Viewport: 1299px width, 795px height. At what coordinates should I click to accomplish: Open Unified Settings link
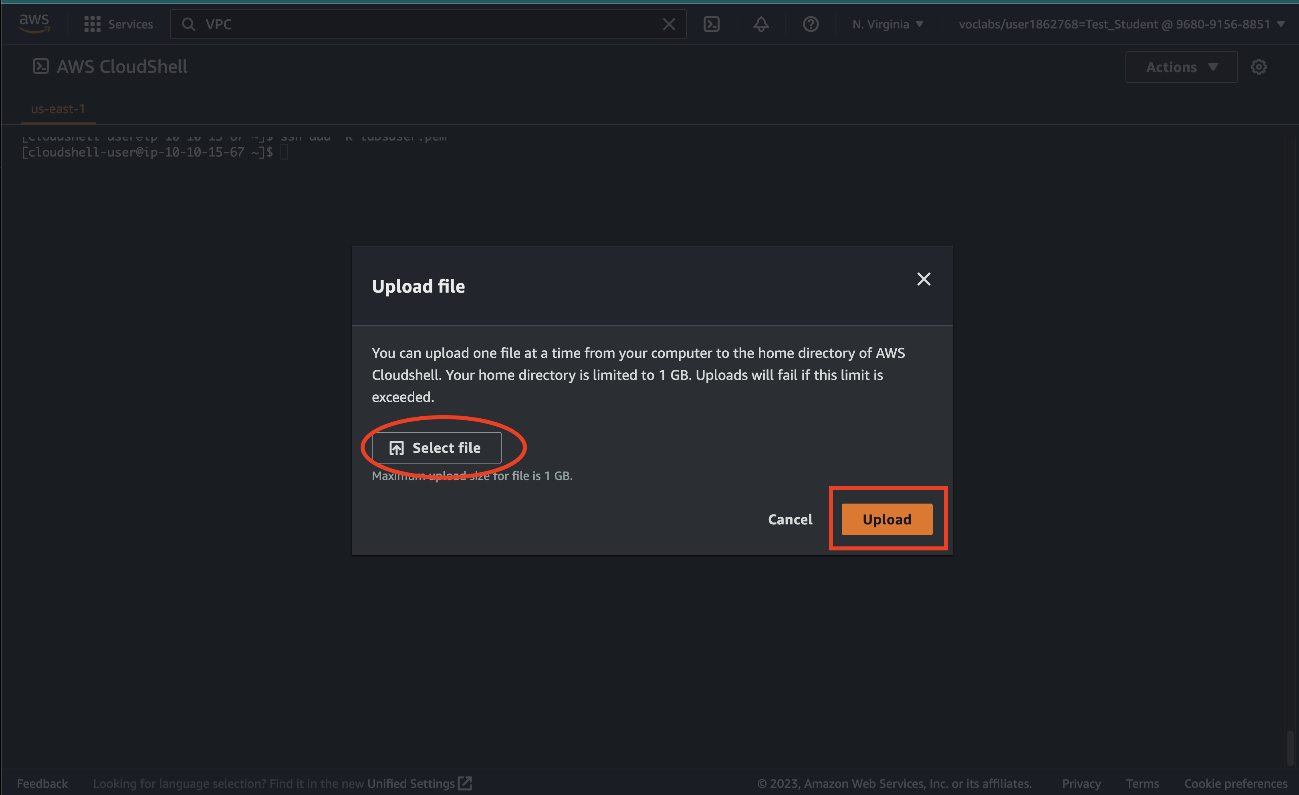pos(411,783)
